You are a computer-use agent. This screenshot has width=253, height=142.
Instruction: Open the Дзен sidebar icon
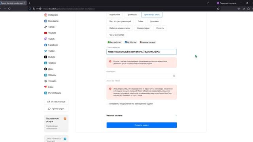[46, 69]
